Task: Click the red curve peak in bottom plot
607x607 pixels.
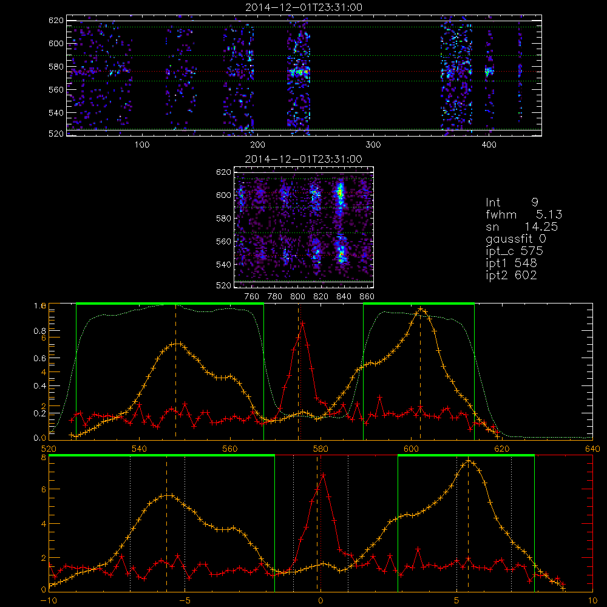Action: [322, 475]
